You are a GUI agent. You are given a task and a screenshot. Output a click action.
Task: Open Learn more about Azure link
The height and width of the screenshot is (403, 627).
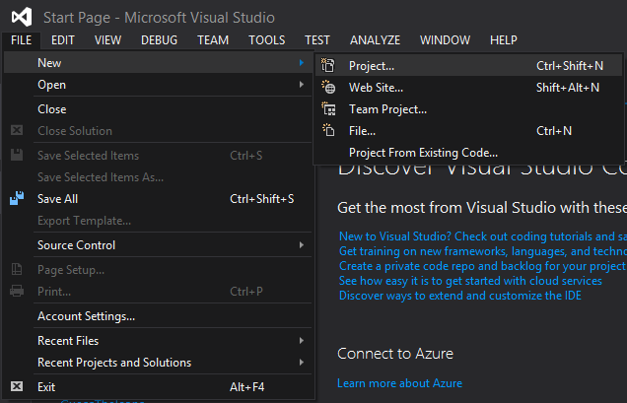399,383
